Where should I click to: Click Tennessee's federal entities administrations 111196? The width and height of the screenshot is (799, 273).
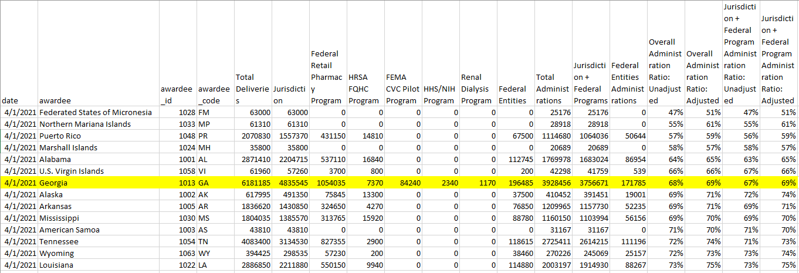click(628, 241)
